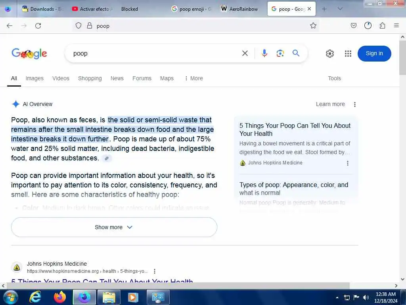Click in the Google search input field
The height and width of the screenshot is (305, 406).
[x=155, y=54]
